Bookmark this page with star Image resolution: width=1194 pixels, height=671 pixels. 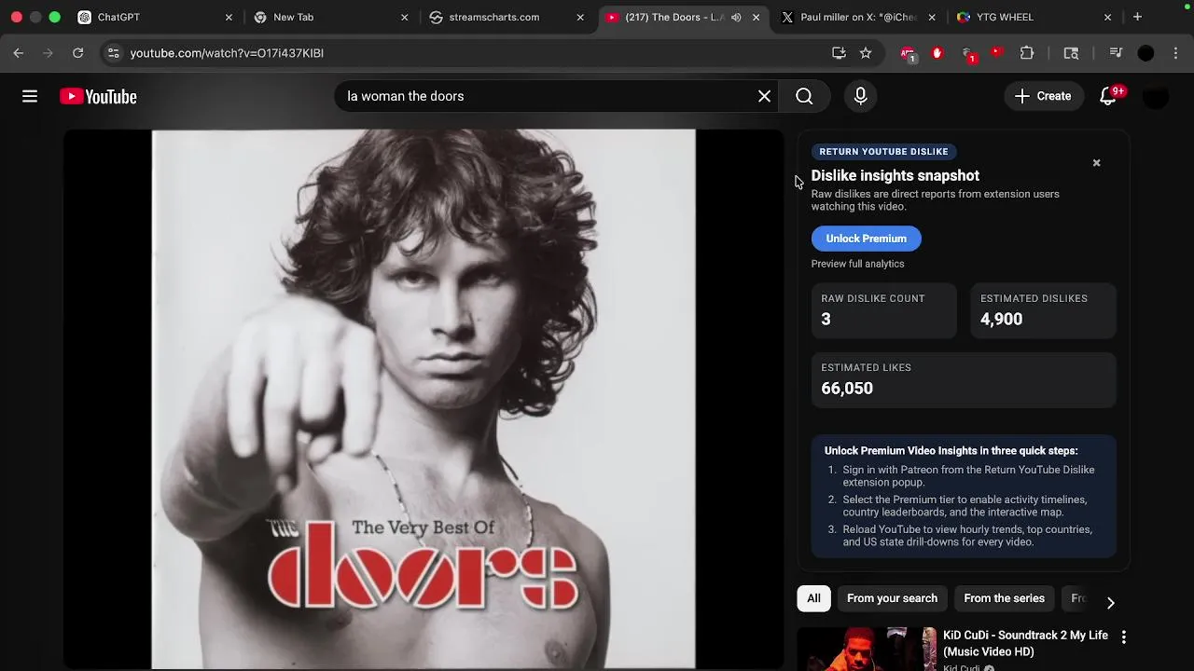[x=866, y=53]
